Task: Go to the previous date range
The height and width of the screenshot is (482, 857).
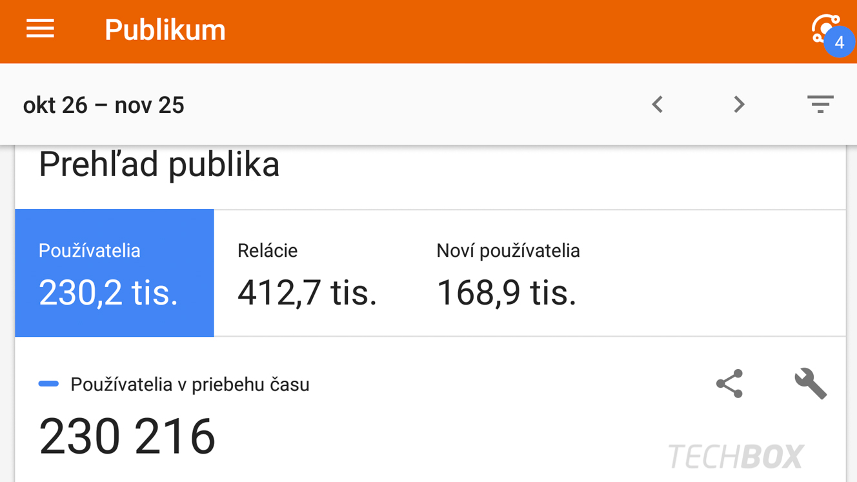Action: 657,105
